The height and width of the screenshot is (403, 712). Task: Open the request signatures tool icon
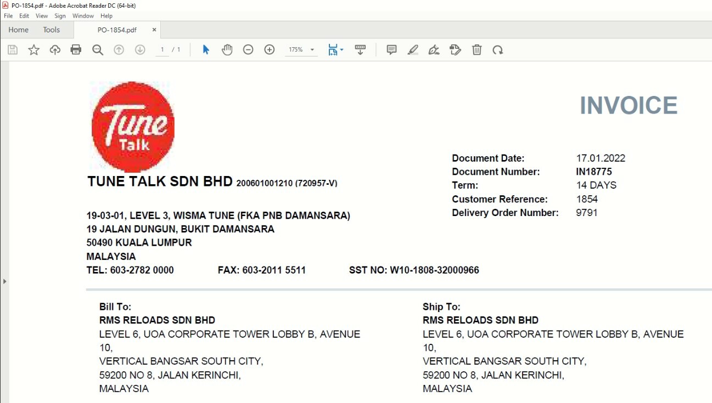click(455, 50)
